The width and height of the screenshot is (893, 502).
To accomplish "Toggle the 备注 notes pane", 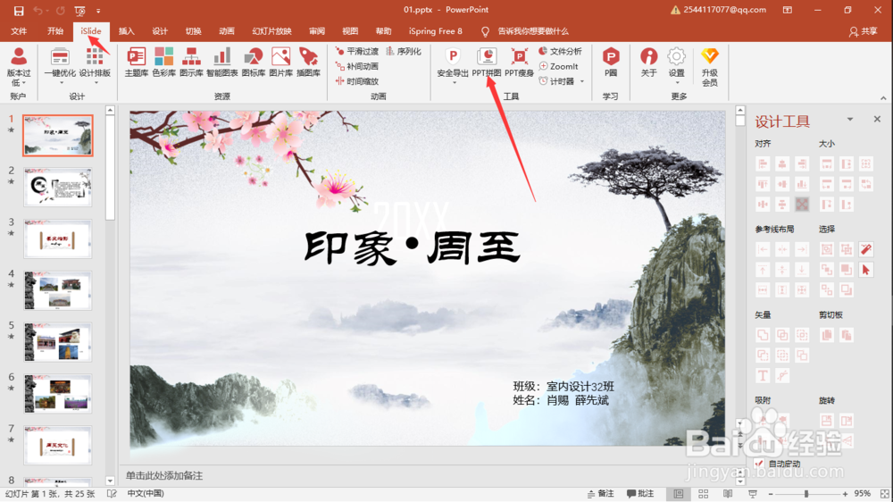I will click(601, 493).
